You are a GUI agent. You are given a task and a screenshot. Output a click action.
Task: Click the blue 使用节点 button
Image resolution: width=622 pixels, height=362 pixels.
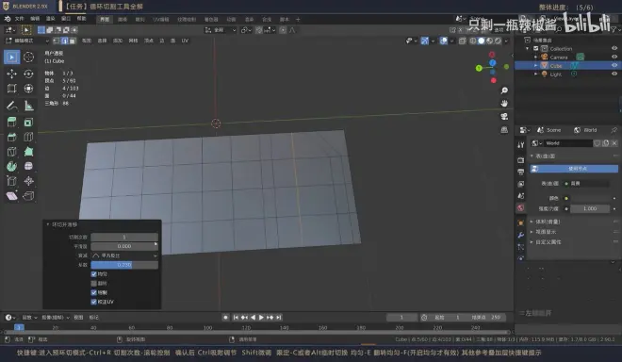574,169
